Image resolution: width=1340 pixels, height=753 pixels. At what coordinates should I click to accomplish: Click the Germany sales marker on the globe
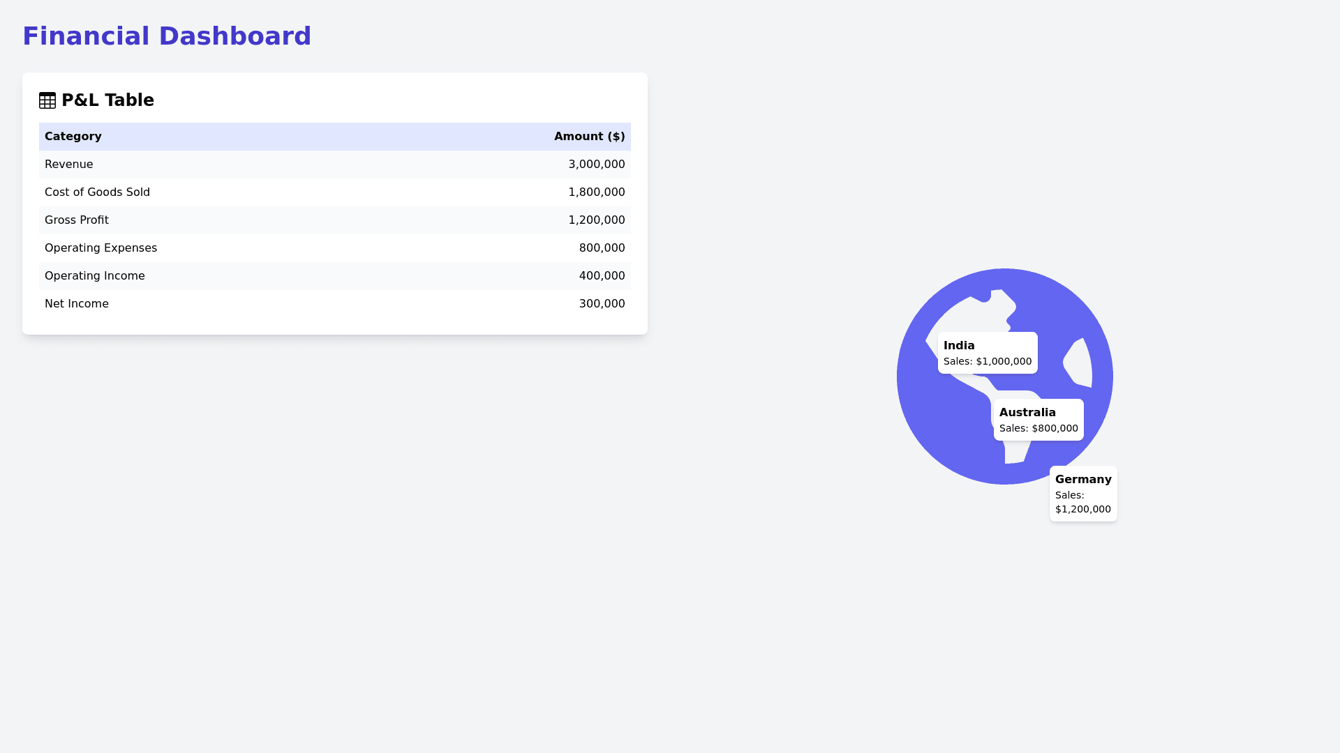[x=1083, y=494]
